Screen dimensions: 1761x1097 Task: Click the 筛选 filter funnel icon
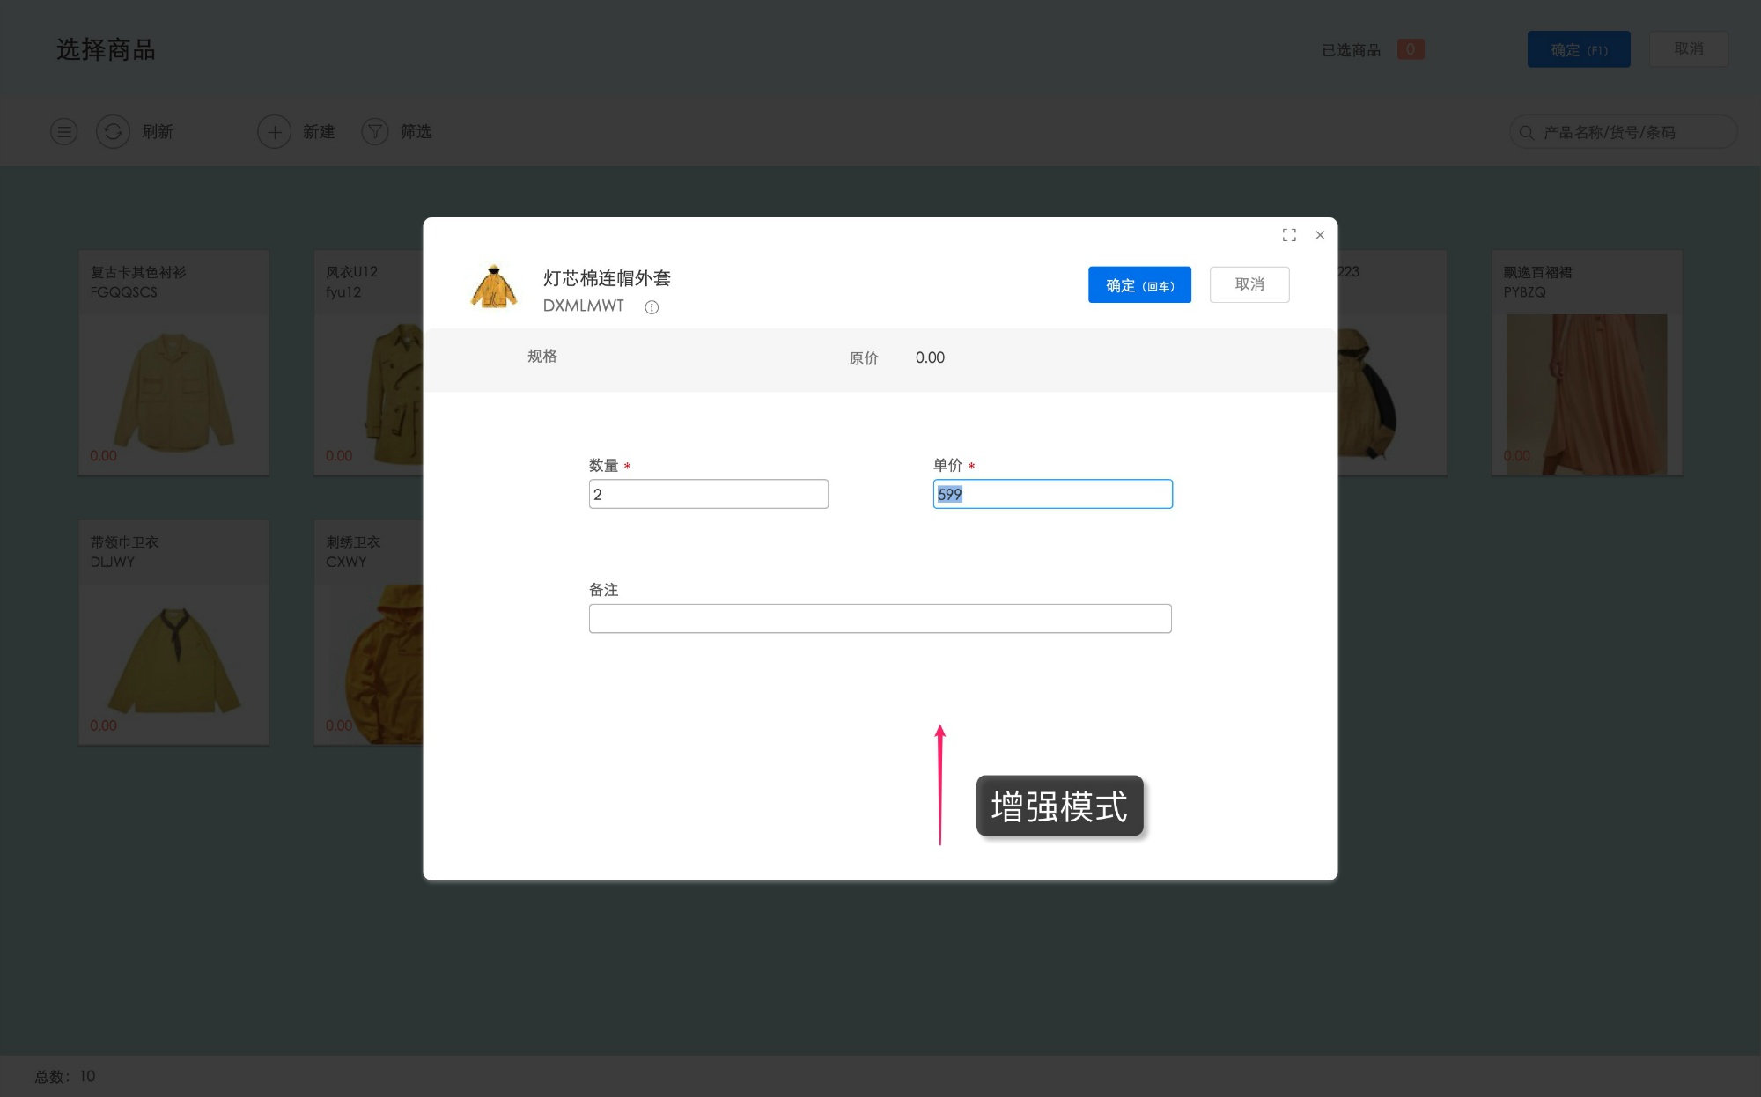tap(375, 132)
